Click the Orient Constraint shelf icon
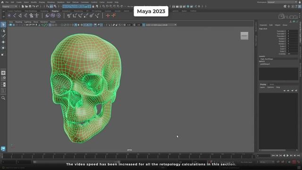The height and width of the screenshot is (170, 302). [x=80, y=16]
